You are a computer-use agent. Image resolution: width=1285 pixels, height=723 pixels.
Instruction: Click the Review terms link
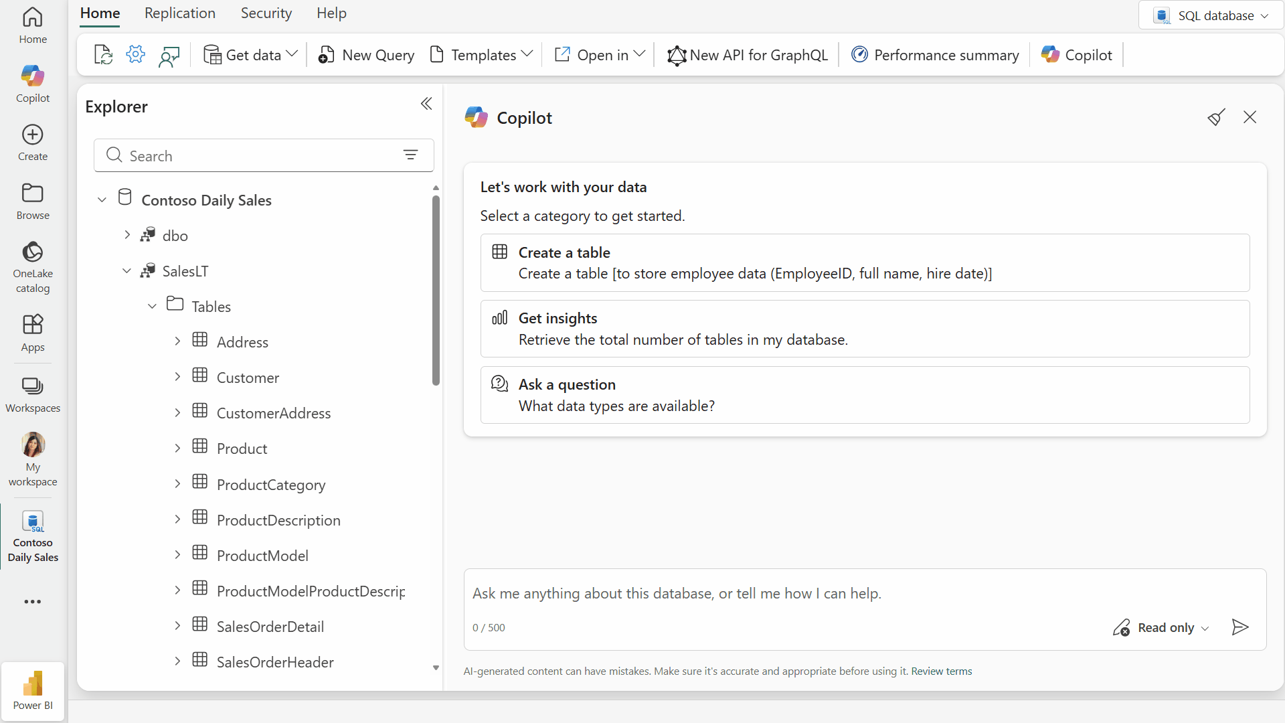point(941,671)
